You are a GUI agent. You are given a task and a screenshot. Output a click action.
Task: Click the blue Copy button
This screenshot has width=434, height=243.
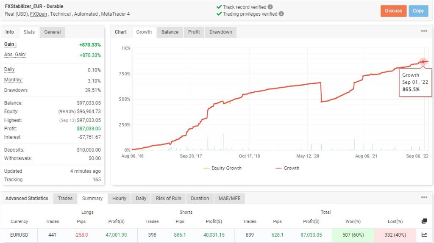(x=418, y=11)
